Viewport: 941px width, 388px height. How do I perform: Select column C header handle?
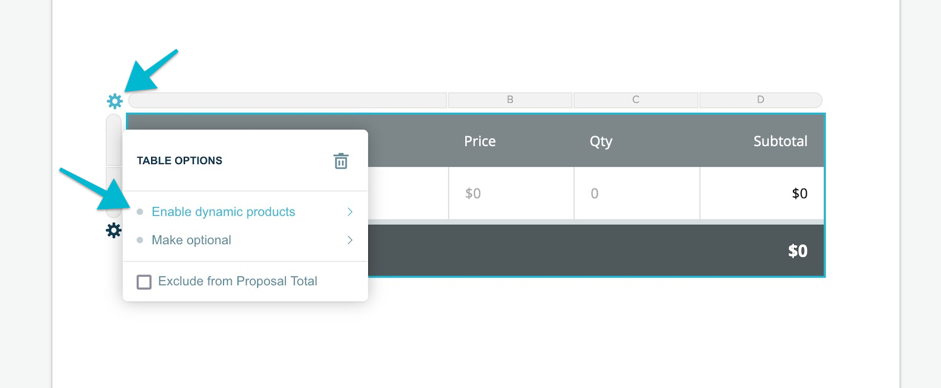[x=636, y=100]
